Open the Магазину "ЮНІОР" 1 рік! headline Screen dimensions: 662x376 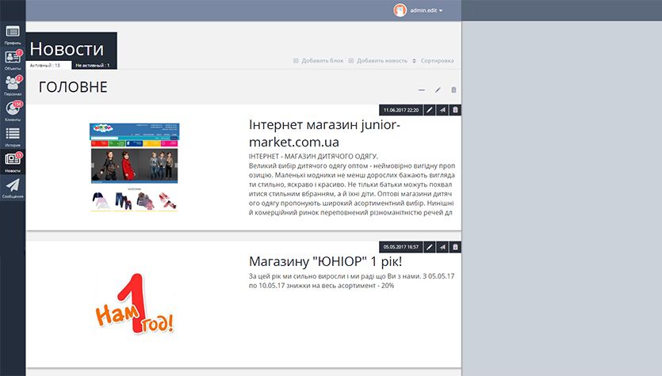pyautogui.click(x=326, y=261)
